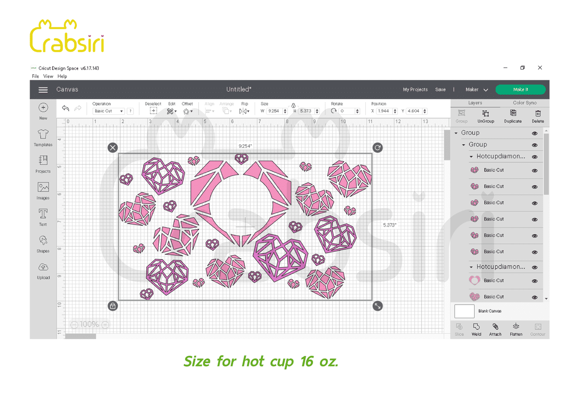Delete the selected layer

538,116
